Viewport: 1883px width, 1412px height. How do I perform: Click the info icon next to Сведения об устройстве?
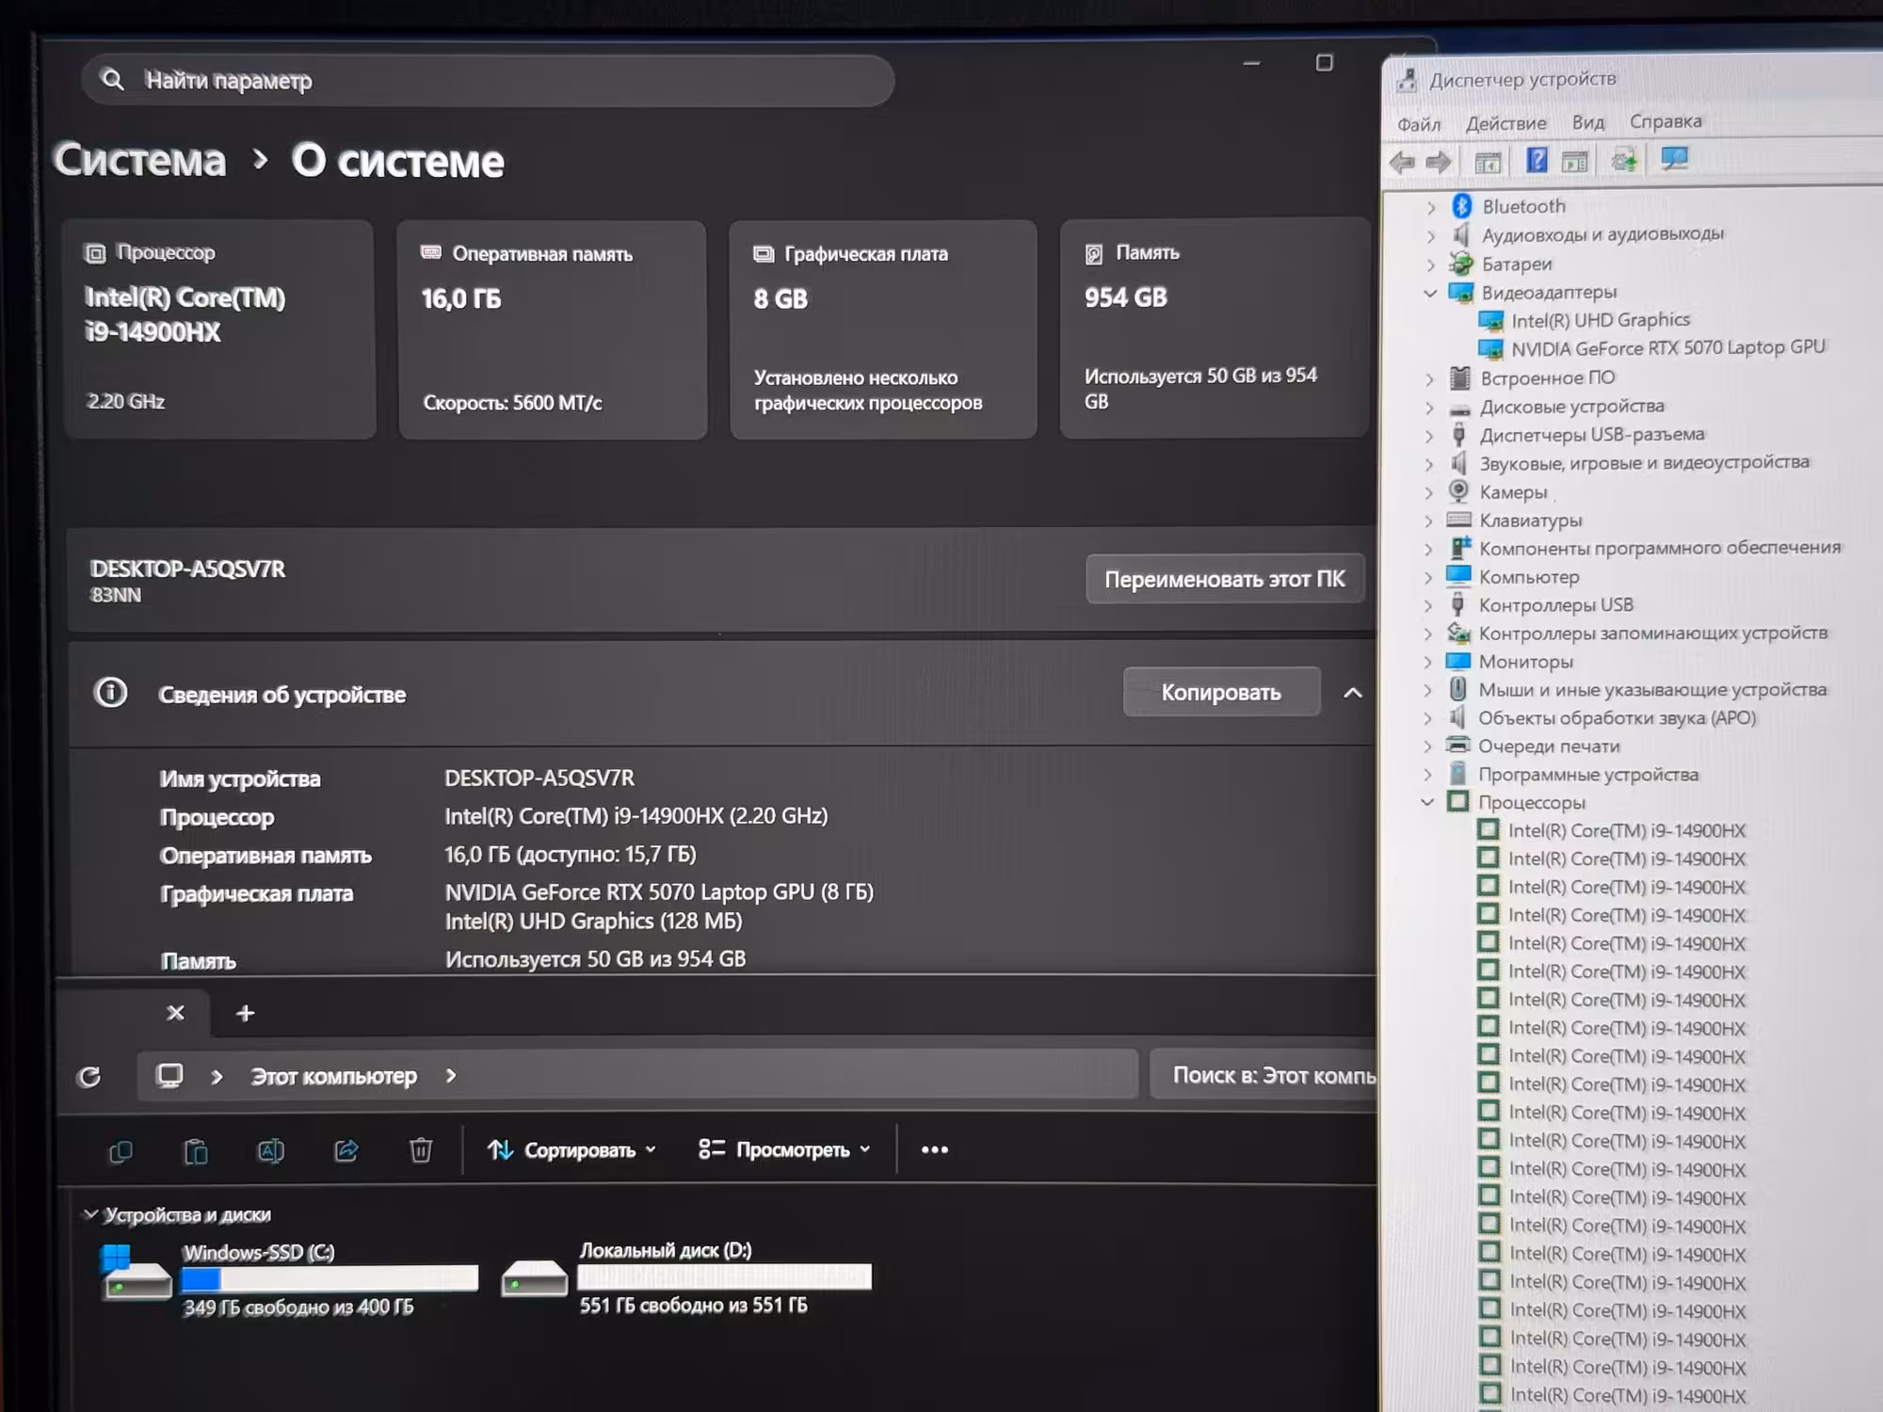point(111,693)
